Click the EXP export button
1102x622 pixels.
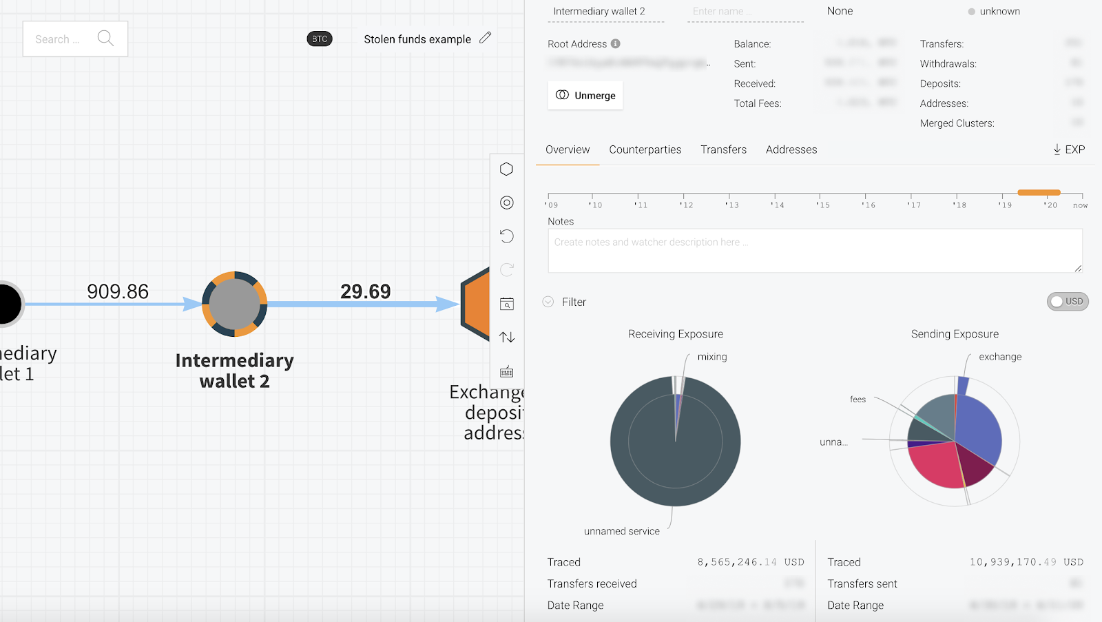[1068, 149]
